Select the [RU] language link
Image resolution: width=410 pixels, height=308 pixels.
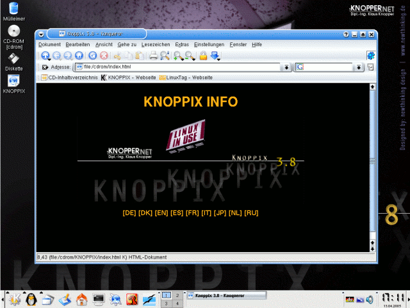point(251,213)
